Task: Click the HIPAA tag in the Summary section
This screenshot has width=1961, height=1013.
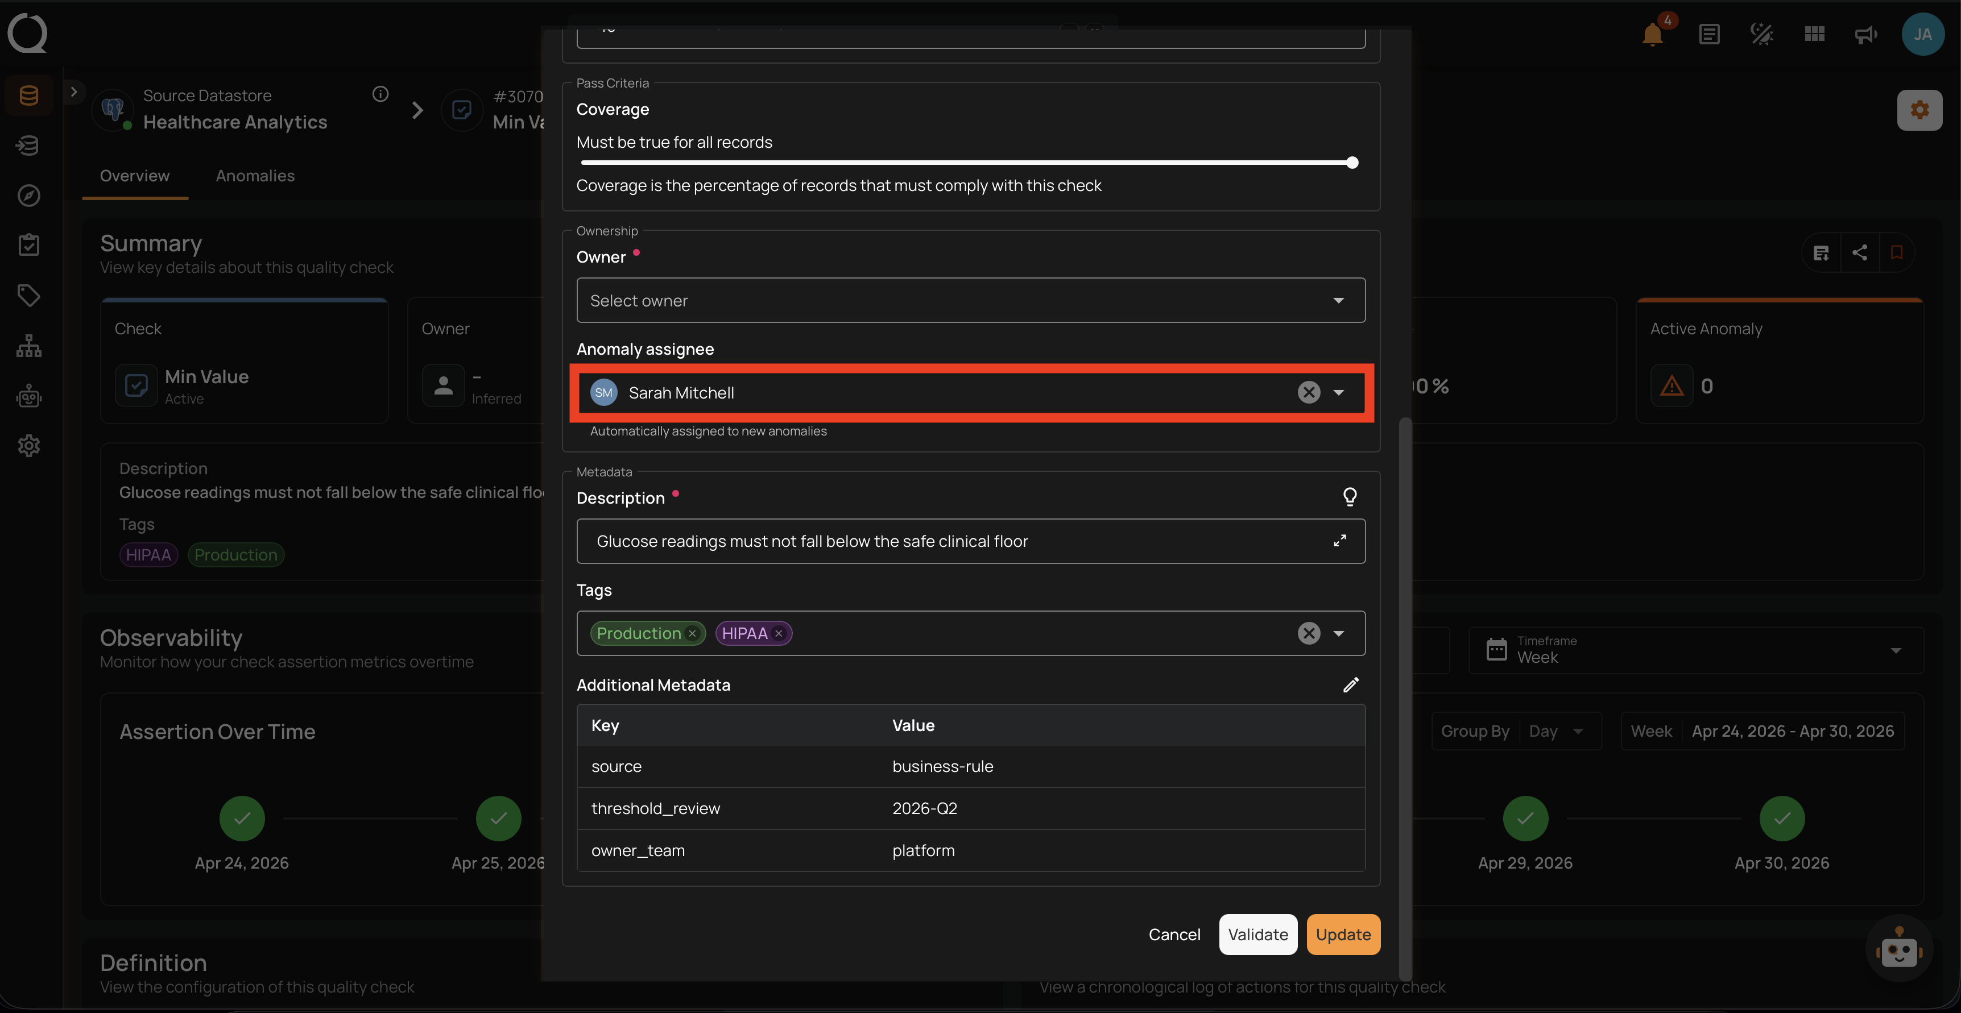Action: coord(148,555)
